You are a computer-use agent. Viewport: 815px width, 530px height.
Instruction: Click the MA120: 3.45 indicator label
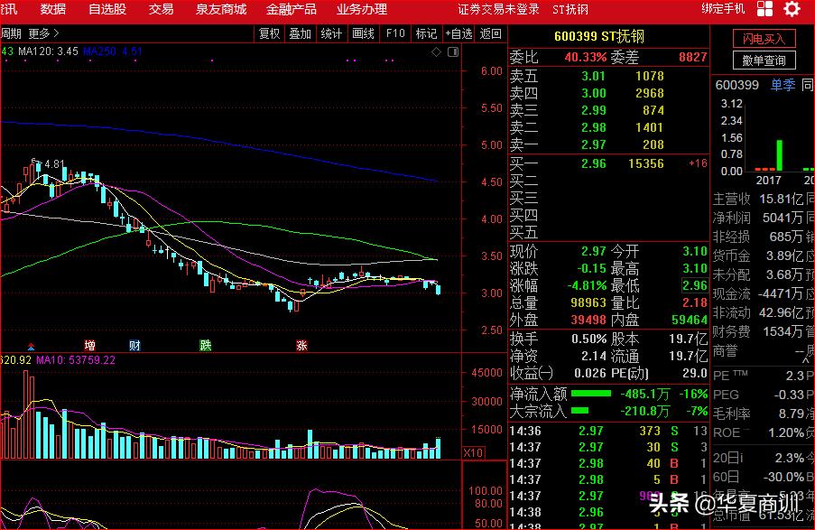[x=48, y=51]
